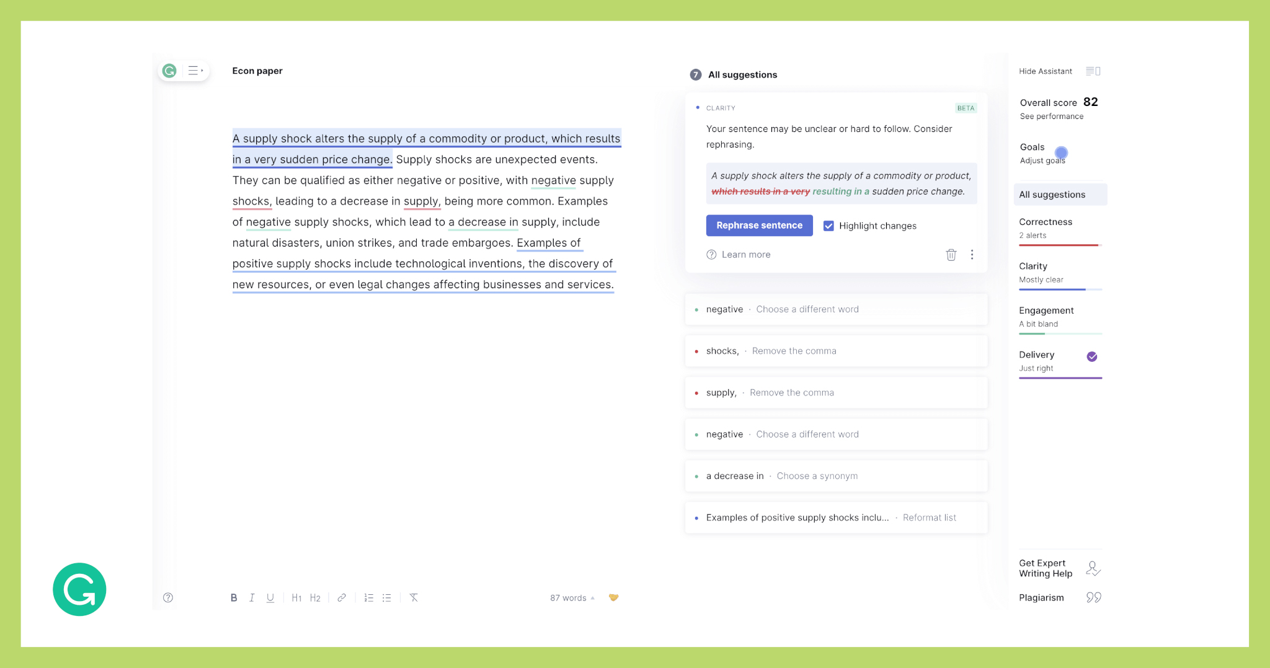Uncheck the Highlight changes checkbox
The height and width of the screenshot is (668, 1270).
828,226
